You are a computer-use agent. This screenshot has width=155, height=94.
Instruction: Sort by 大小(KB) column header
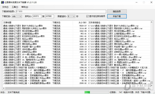[80, 23]
